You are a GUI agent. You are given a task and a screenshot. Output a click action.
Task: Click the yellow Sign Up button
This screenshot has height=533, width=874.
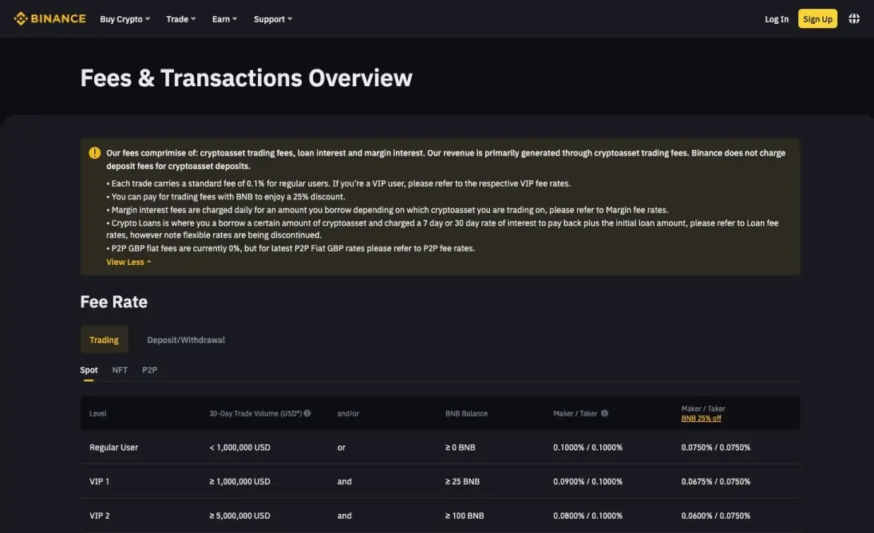(817, 19)
